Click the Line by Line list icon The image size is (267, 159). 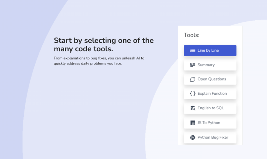(x=192, y=51)
